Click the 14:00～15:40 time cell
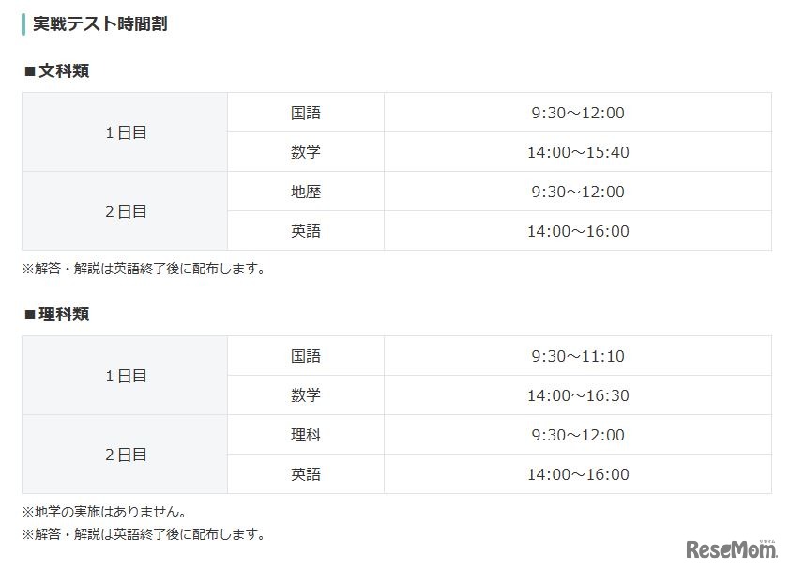Screen dimensions: 790x571 577,152
